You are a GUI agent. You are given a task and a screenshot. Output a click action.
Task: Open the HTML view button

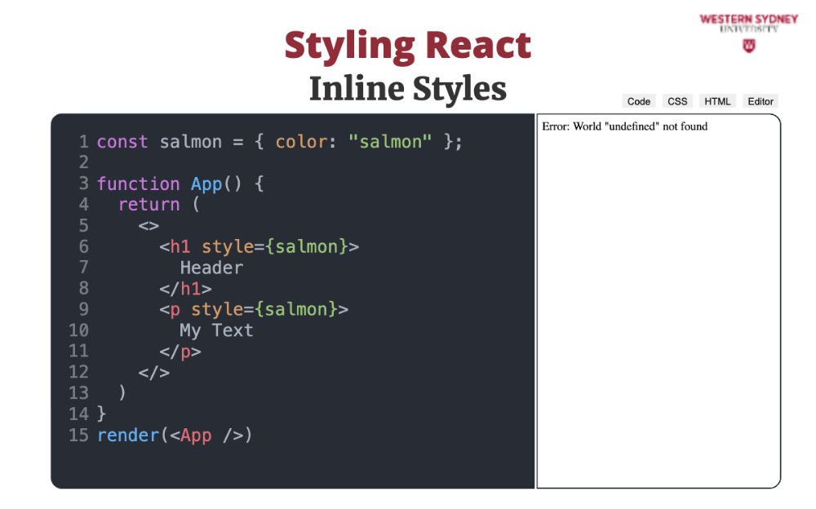click(717, 101)
